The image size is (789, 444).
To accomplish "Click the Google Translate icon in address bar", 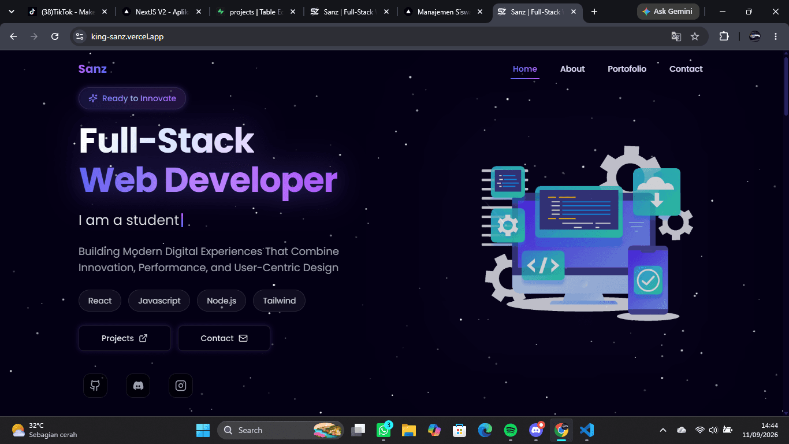I will pyautogui.click(x=676, y=36).
